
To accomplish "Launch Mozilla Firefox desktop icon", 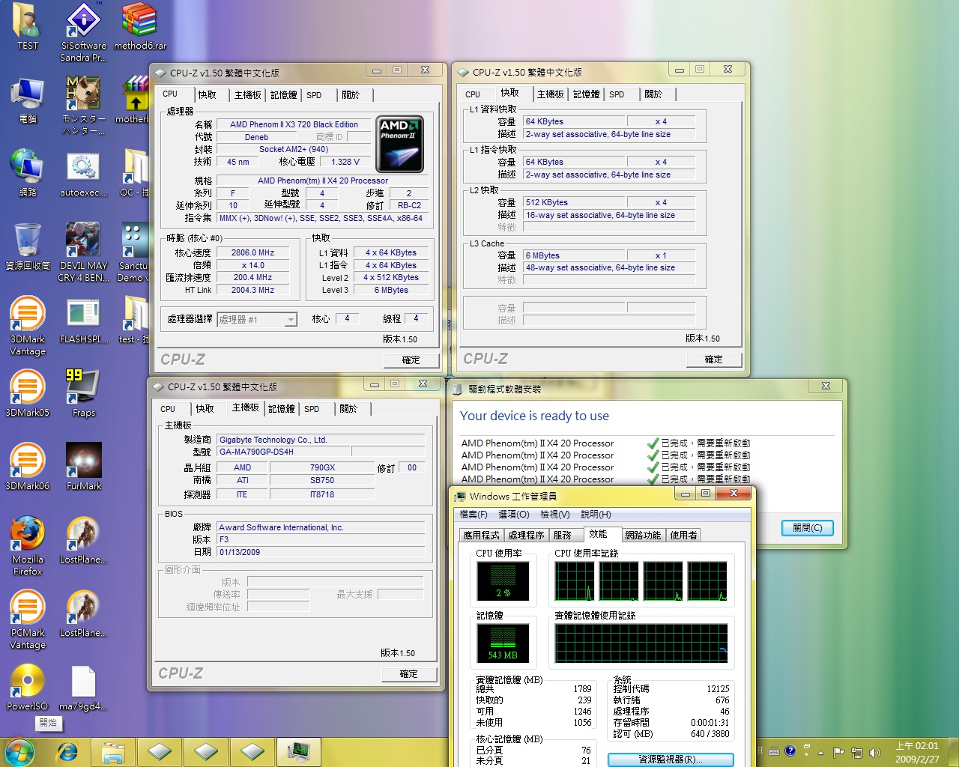I will [28, 545].
